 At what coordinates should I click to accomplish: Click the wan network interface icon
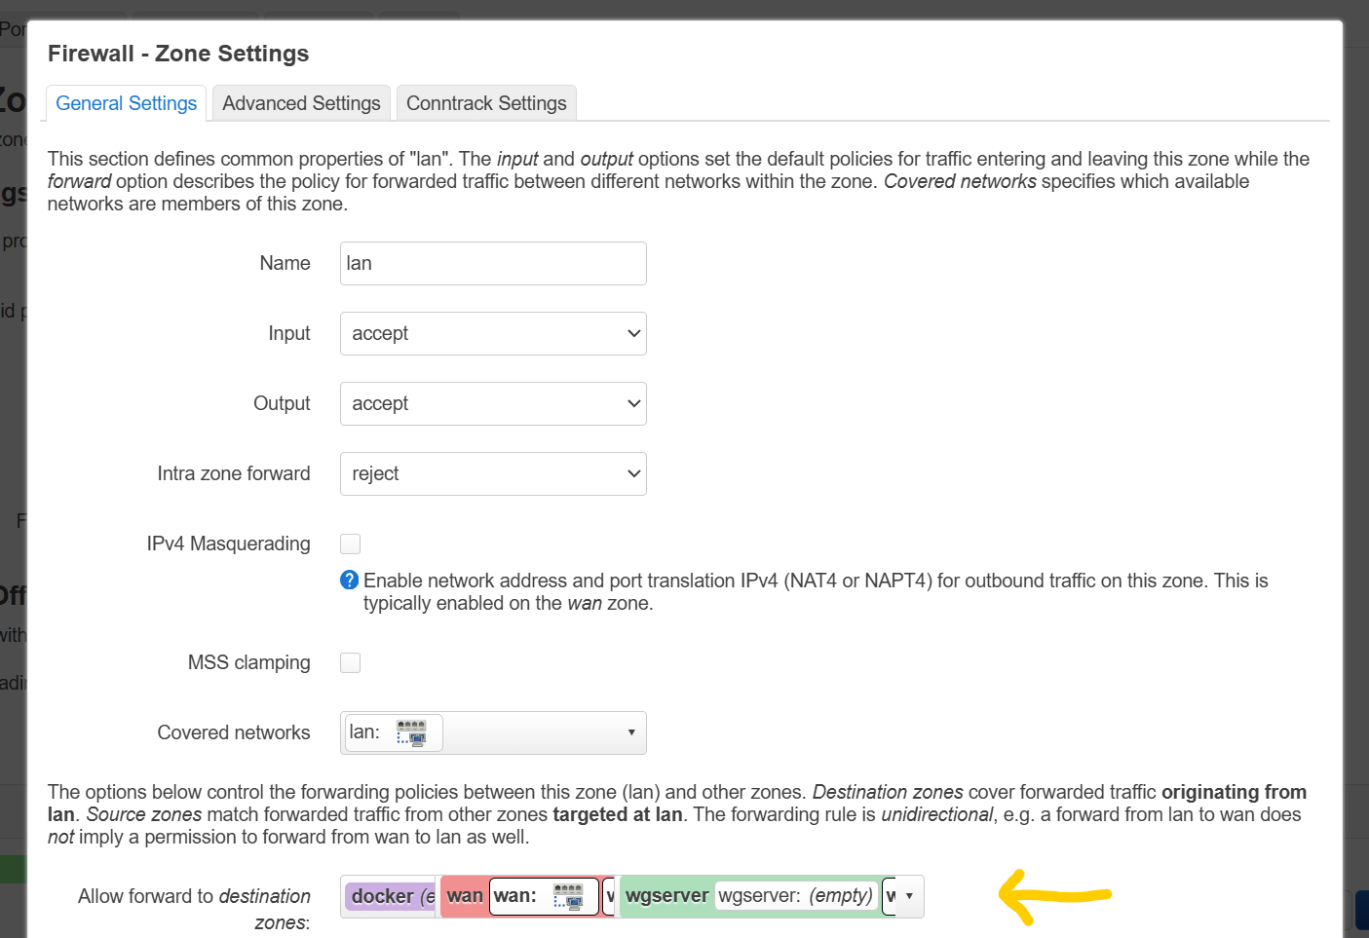(x=568, y=896)
